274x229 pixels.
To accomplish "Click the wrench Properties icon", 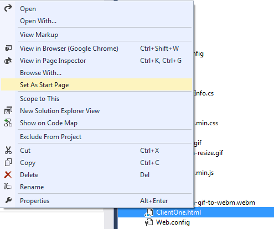I will pyautogui.click(x=8, y=200).
